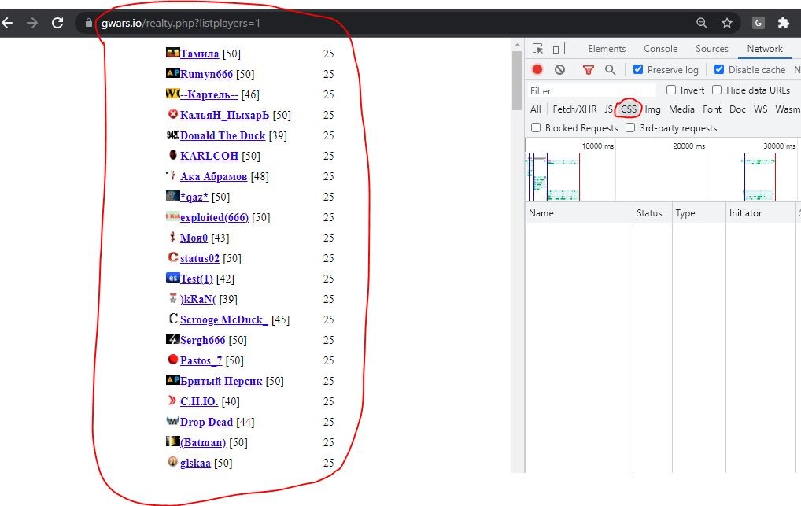801x506 pixels.
Task: Uncheck the Disable cache checkbox
Action: pos(719,69)
